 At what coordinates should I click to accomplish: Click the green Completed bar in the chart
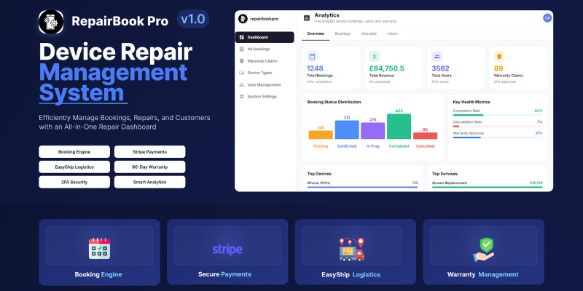click(399, 127)
